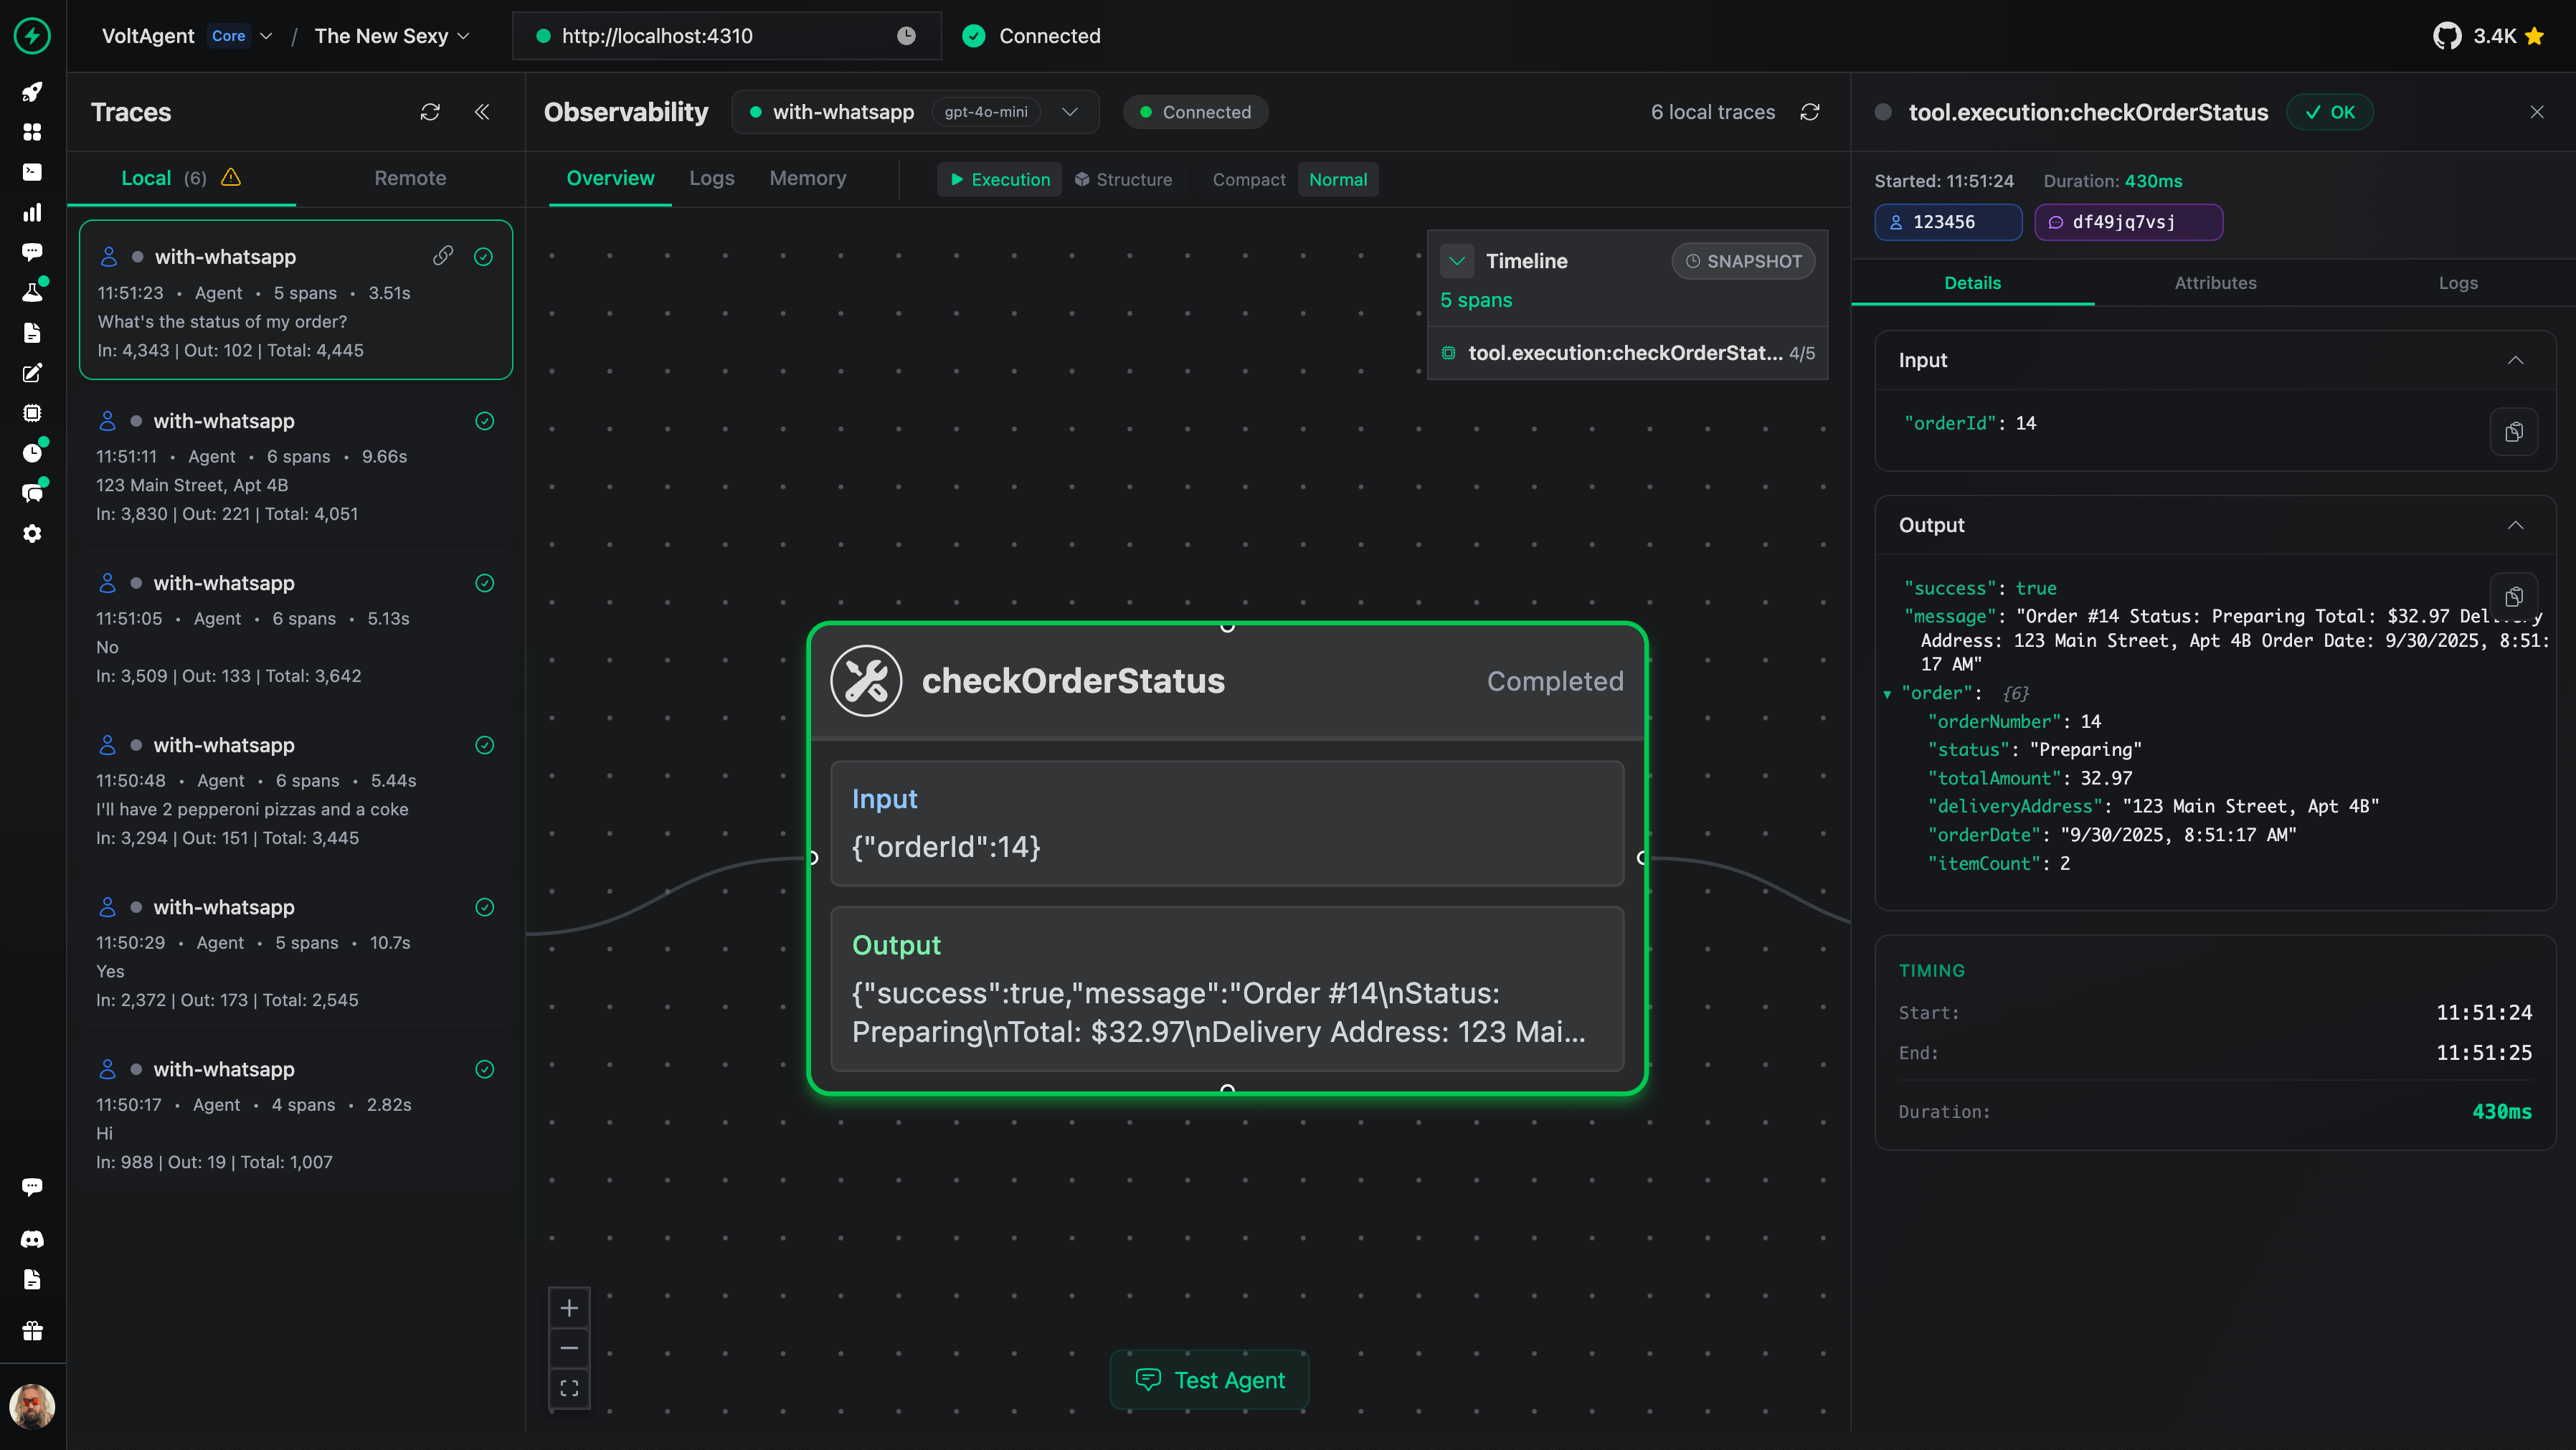The image size is (2576, 1450).
Task: Switch view mode to Compact
Action: tap(1248, 180)
